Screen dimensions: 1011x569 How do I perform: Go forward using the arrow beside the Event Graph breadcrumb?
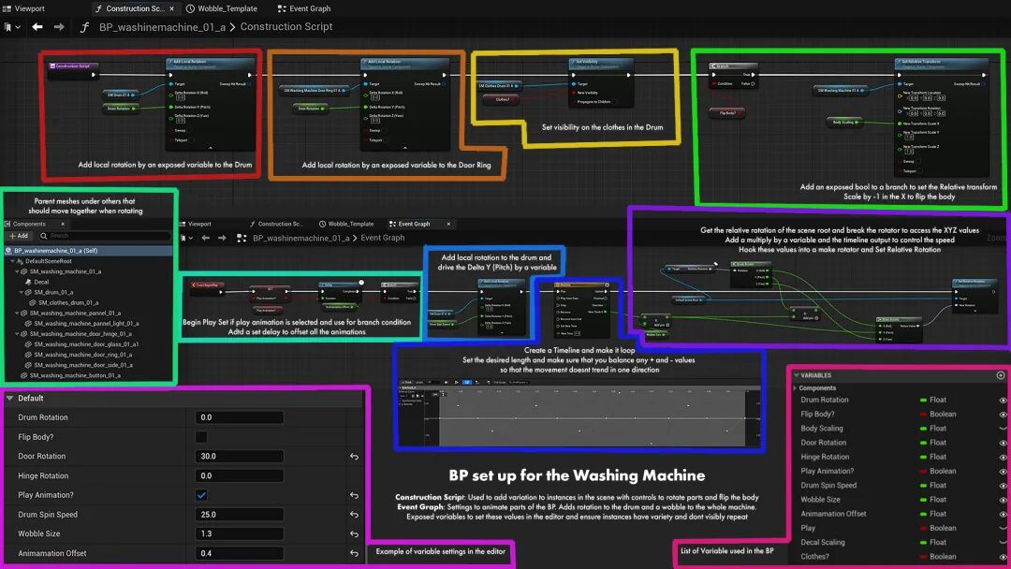[222, 238]
